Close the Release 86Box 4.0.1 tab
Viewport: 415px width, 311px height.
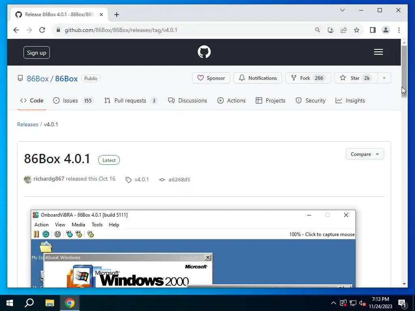click(x=101, y=15)
